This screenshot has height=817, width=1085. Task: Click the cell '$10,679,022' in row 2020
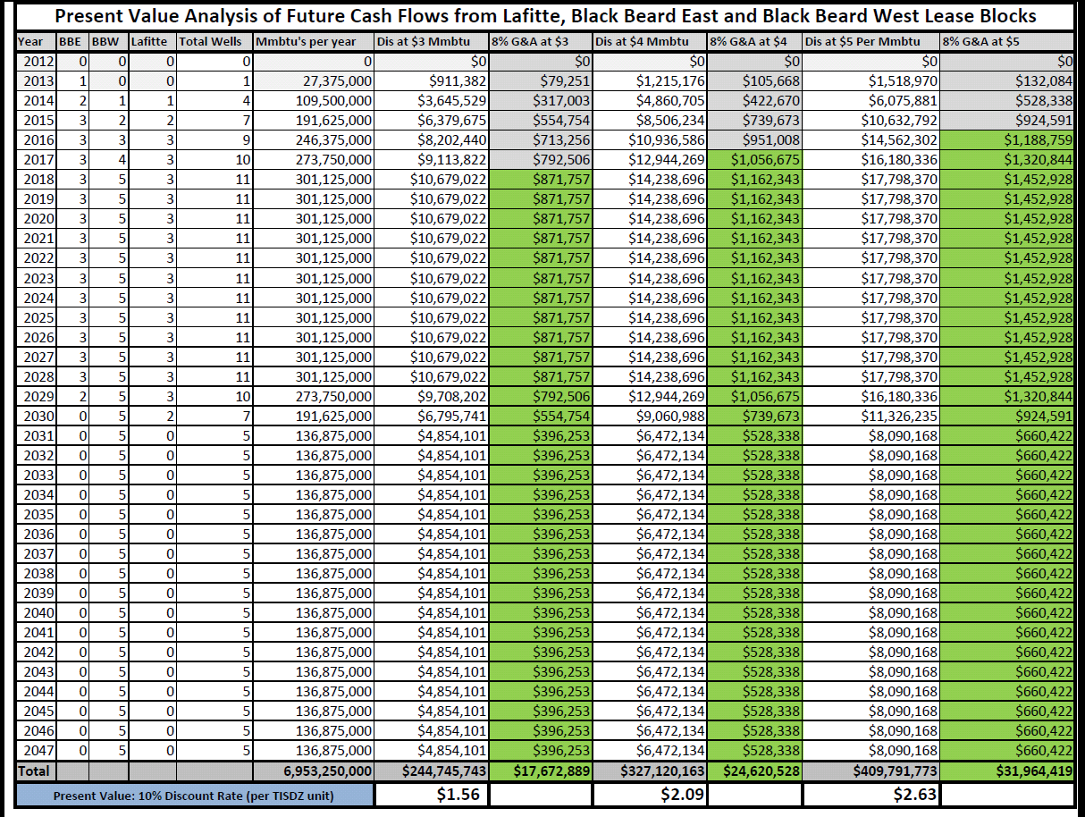[432, 219]
